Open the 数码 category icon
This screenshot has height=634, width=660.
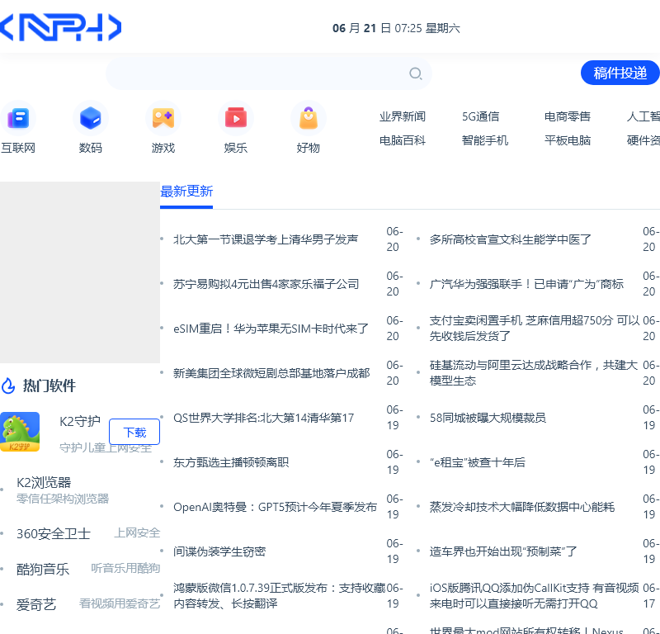click(x=91, y=118)
